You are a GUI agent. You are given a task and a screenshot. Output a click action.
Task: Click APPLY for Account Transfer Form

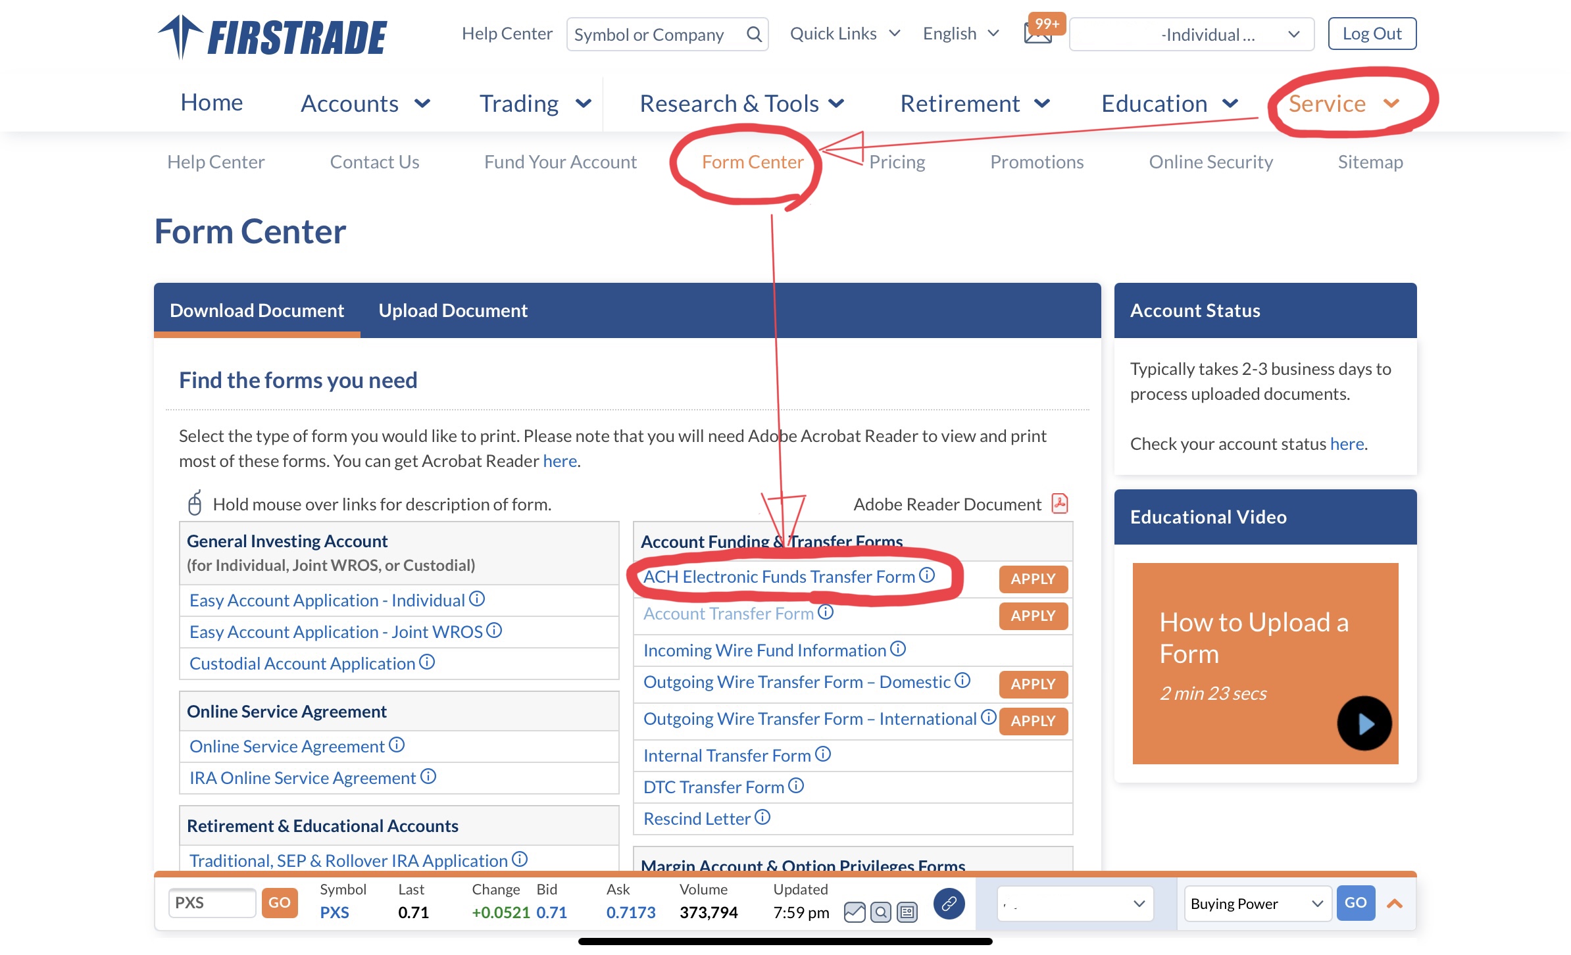click(1033, 616)
